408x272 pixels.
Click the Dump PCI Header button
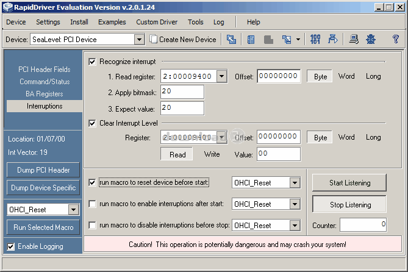tap(43, 170)
